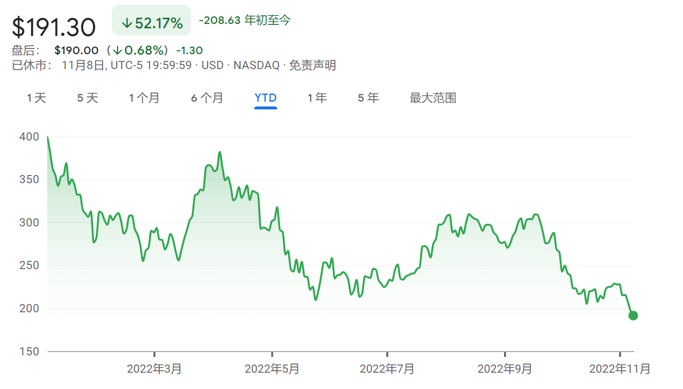Select the 5年 time range

click(368, 98)
